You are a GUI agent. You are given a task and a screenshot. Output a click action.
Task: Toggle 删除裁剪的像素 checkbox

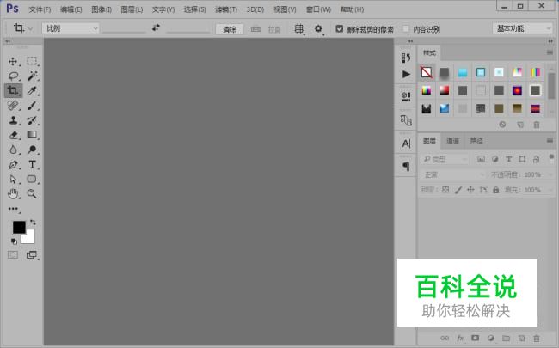pos(339,28)
